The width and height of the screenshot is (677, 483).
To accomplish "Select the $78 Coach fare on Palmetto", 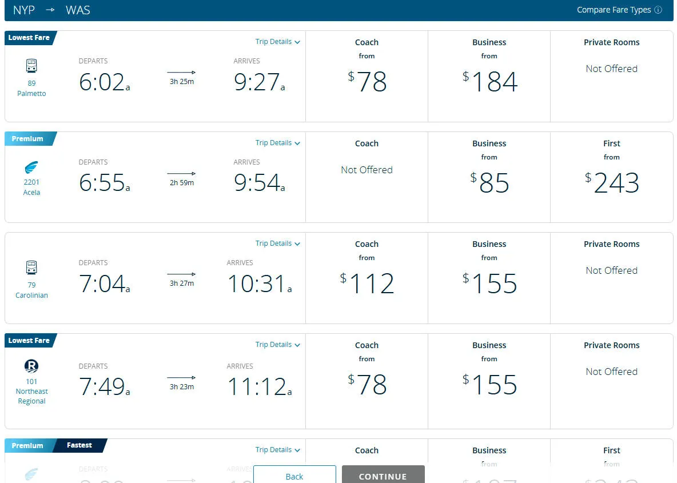I will (x=367, y=82).
